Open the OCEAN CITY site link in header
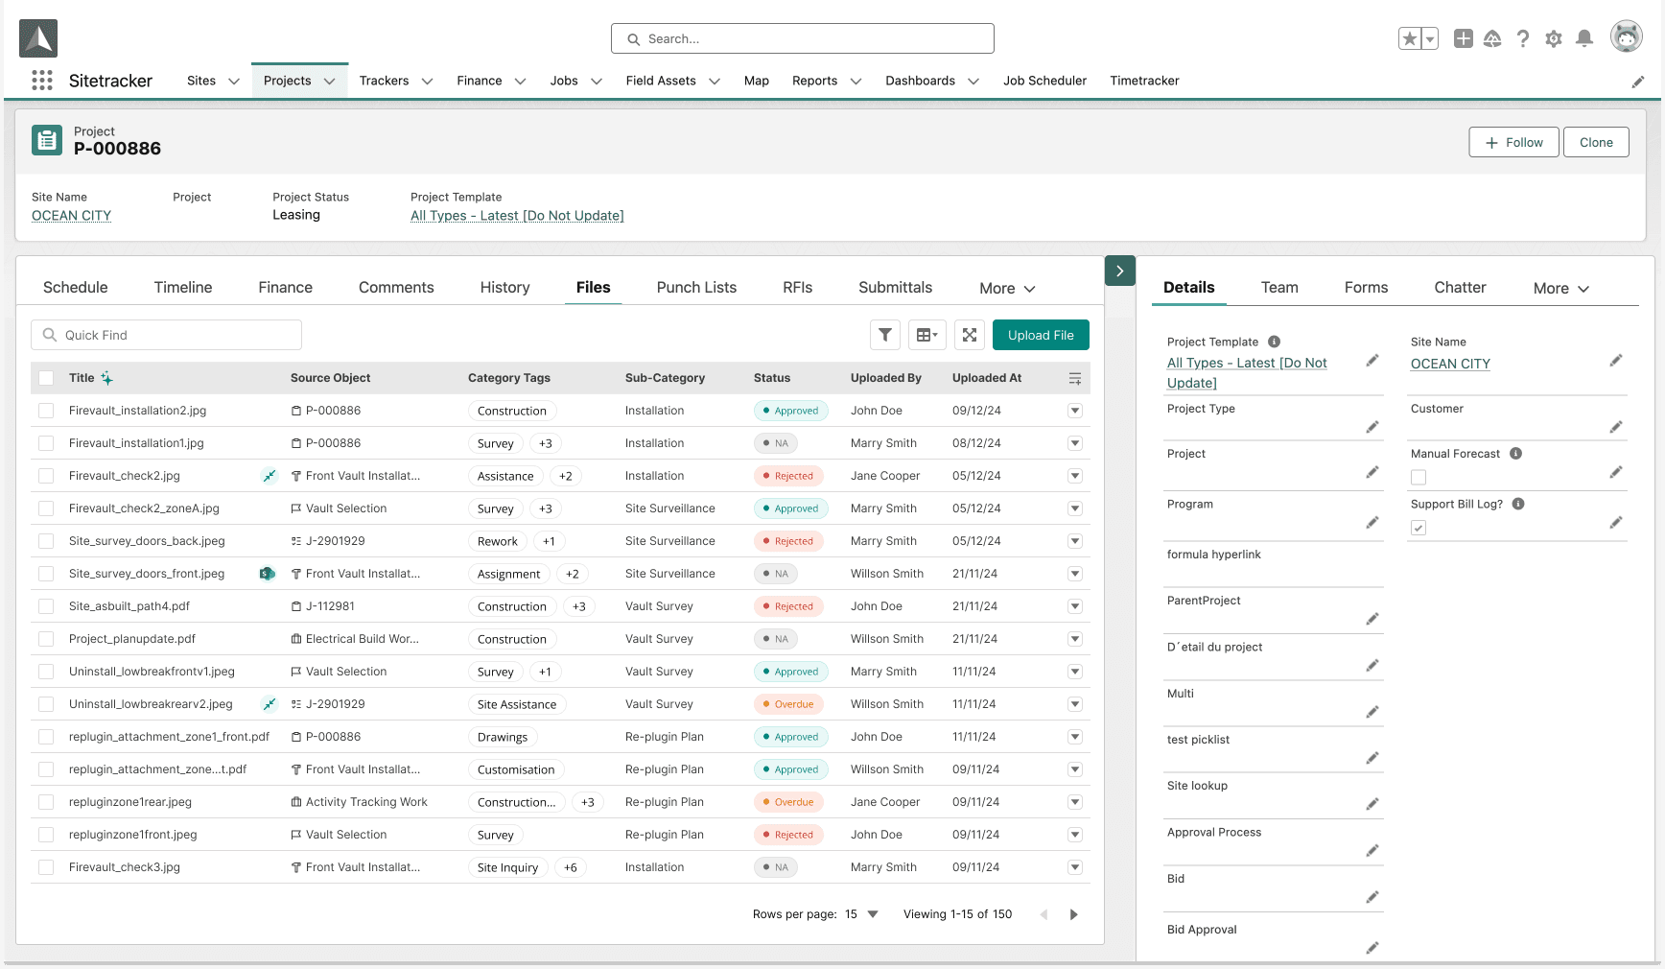 click(x=71, y=216)
